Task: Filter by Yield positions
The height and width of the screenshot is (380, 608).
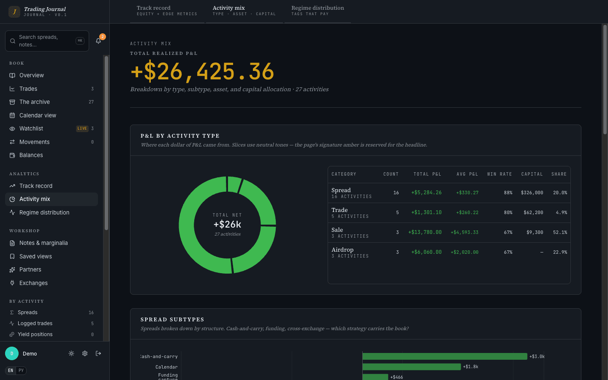Action: 52,334
